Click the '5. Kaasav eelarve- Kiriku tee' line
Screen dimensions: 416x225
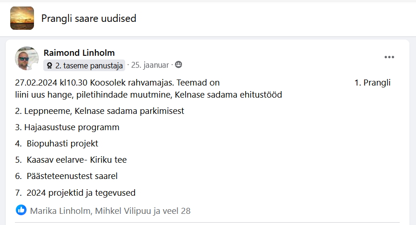click(x=71, y=160)
